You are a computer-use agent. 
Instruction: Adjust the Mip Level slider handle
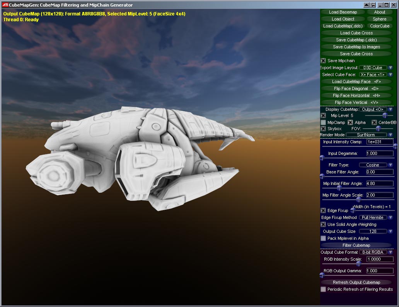[x=385, y=115]
